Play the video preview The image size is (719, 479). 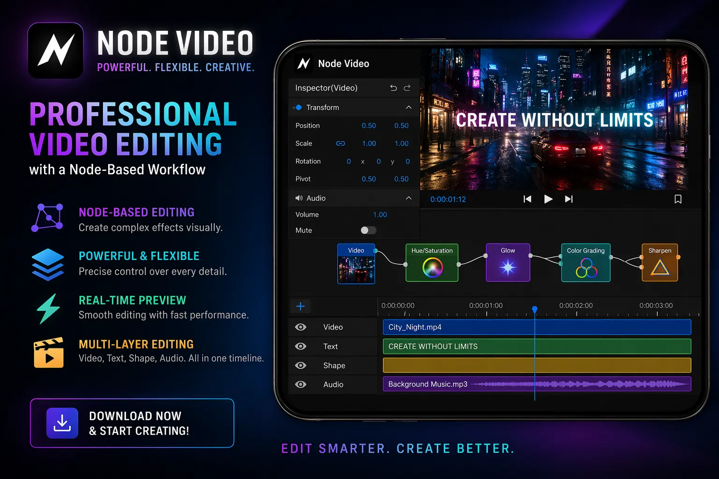(548, 199)
